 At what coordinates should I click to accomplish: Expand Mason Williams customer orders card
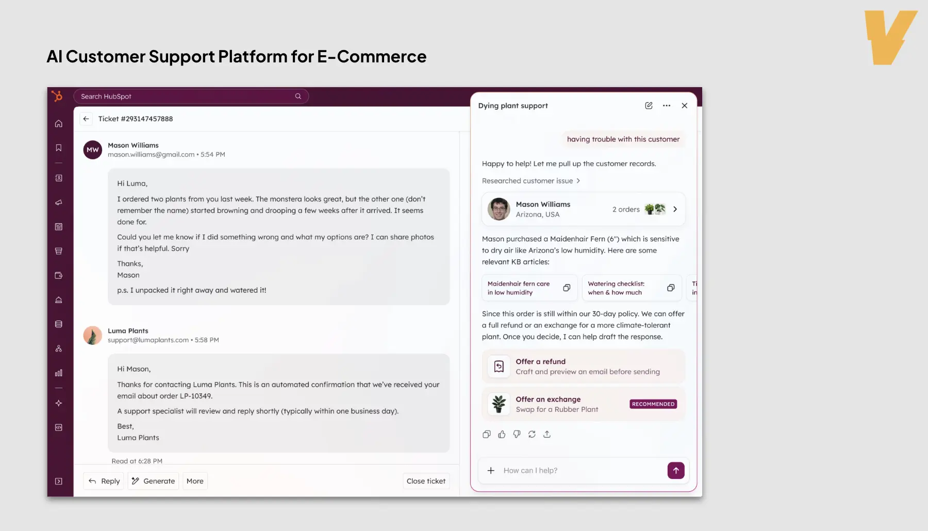[675, 209]
